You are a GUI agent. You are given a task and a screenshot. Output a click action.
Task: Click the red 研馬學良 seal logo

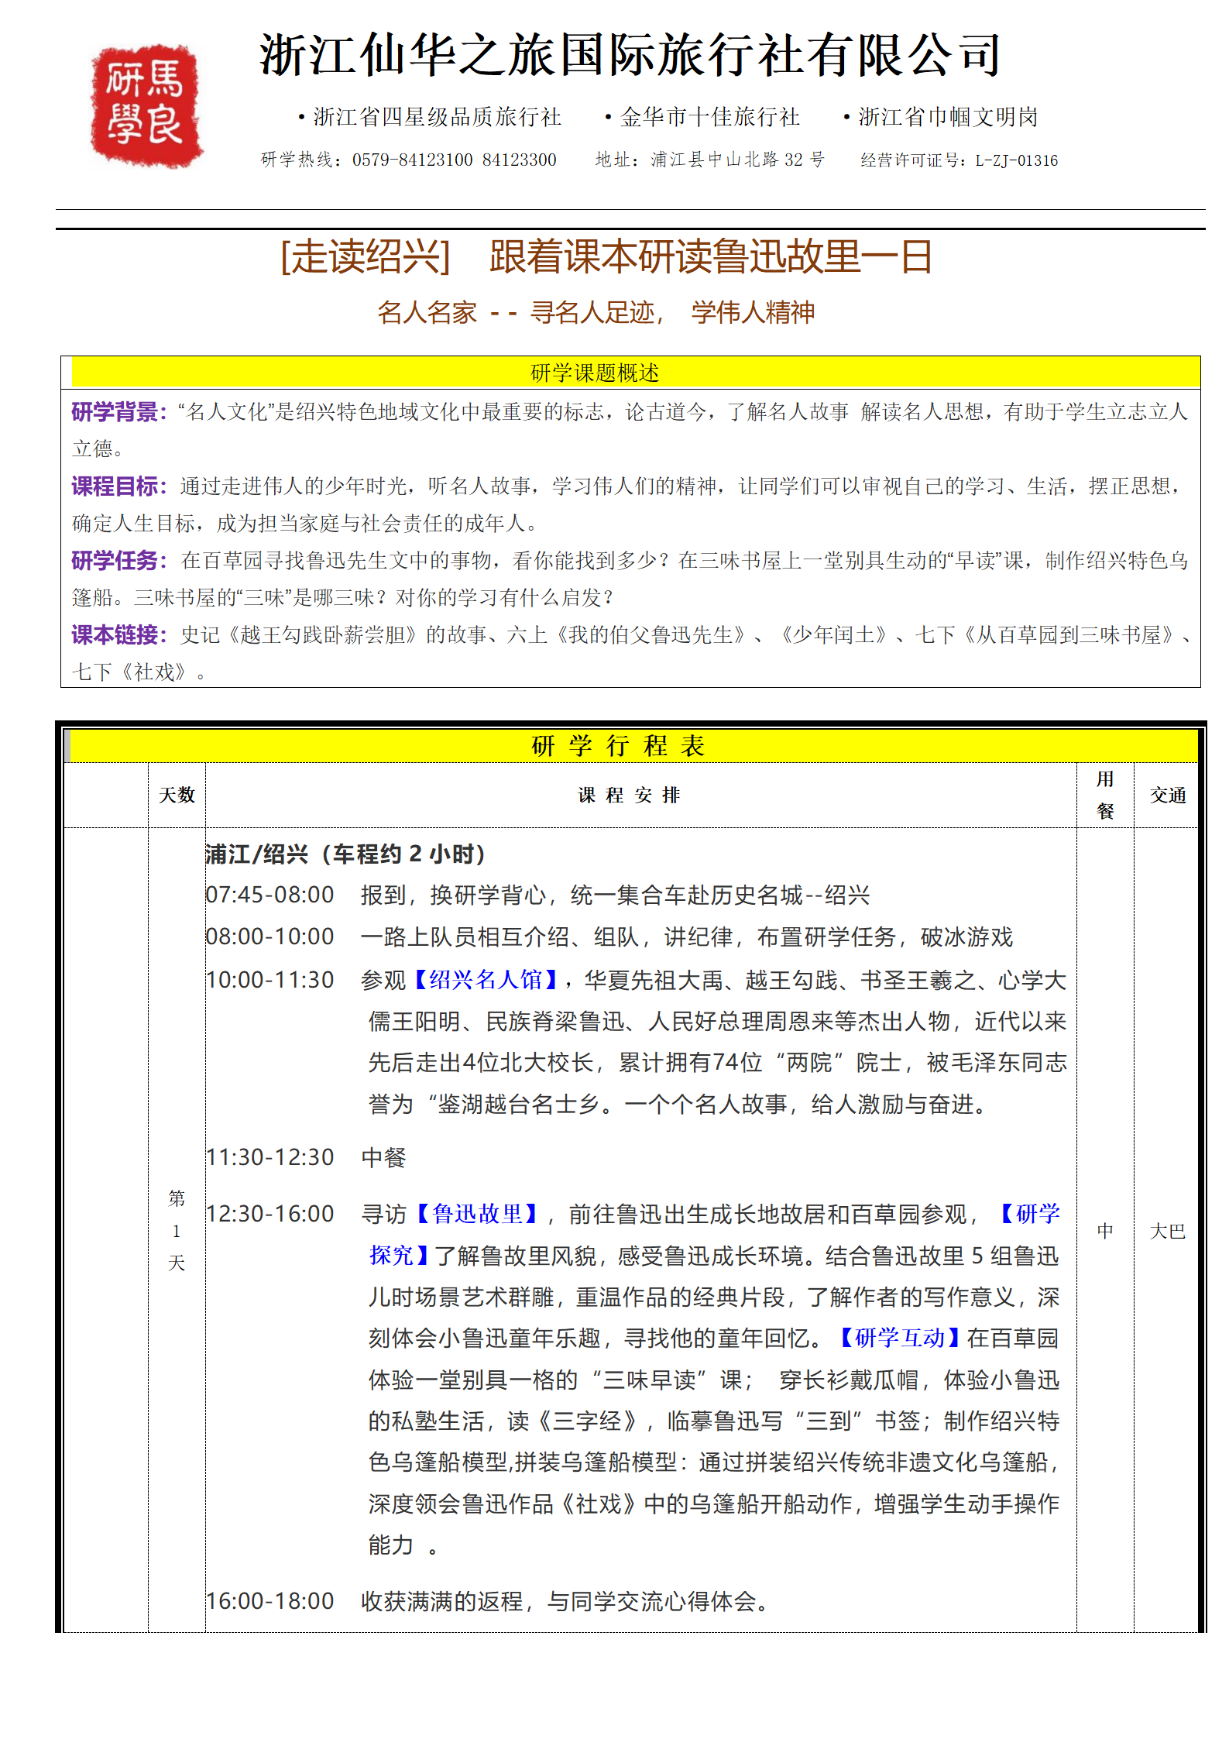pyautogui.click(x=146, y=106)
